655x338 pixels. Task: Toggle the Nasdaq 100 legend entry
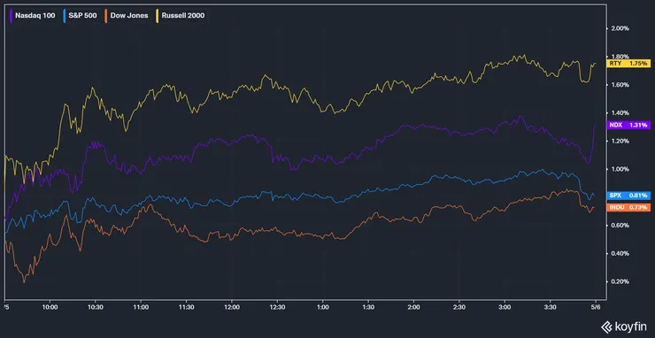click(x=33, y=16)
